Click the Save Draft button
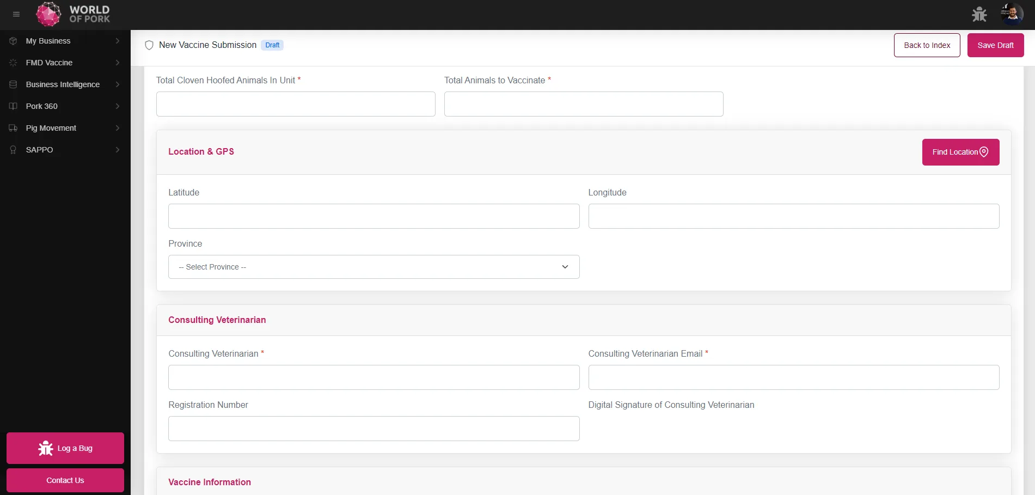The image size is (1035, 495). pos(995,45)
